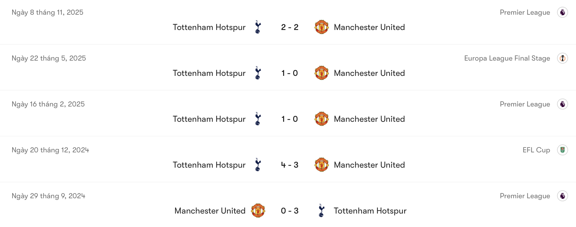Select the Manchester United crest in the 0-3 match
The width and height of the screenshot is (576, 227).
[258, 211]
